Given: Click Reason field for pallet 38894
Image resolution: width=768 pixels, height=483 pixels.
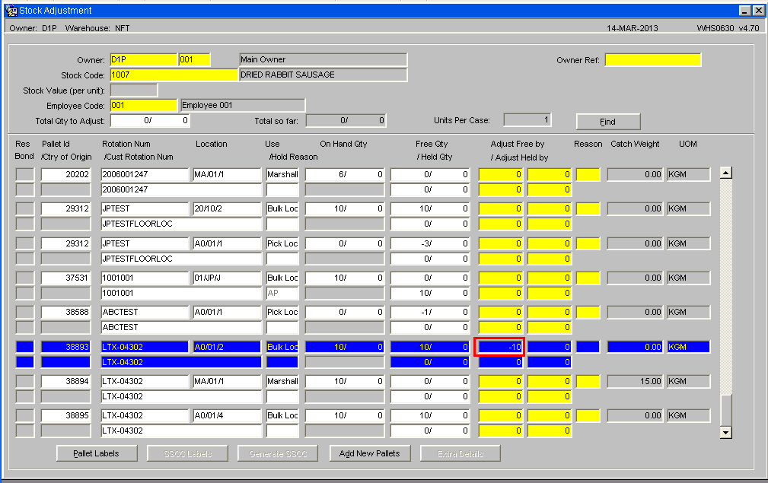Looking at the screenshot, I should [588, 381].
